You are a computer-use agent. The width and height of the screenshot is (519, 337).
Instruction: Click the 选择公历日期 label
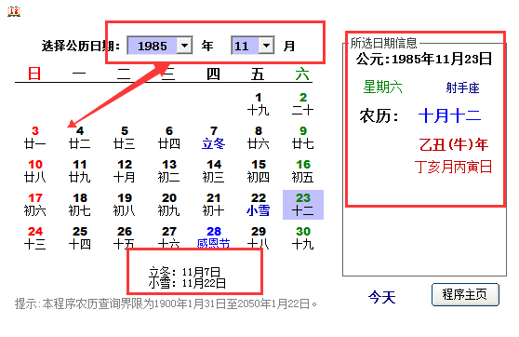point(80,46)
